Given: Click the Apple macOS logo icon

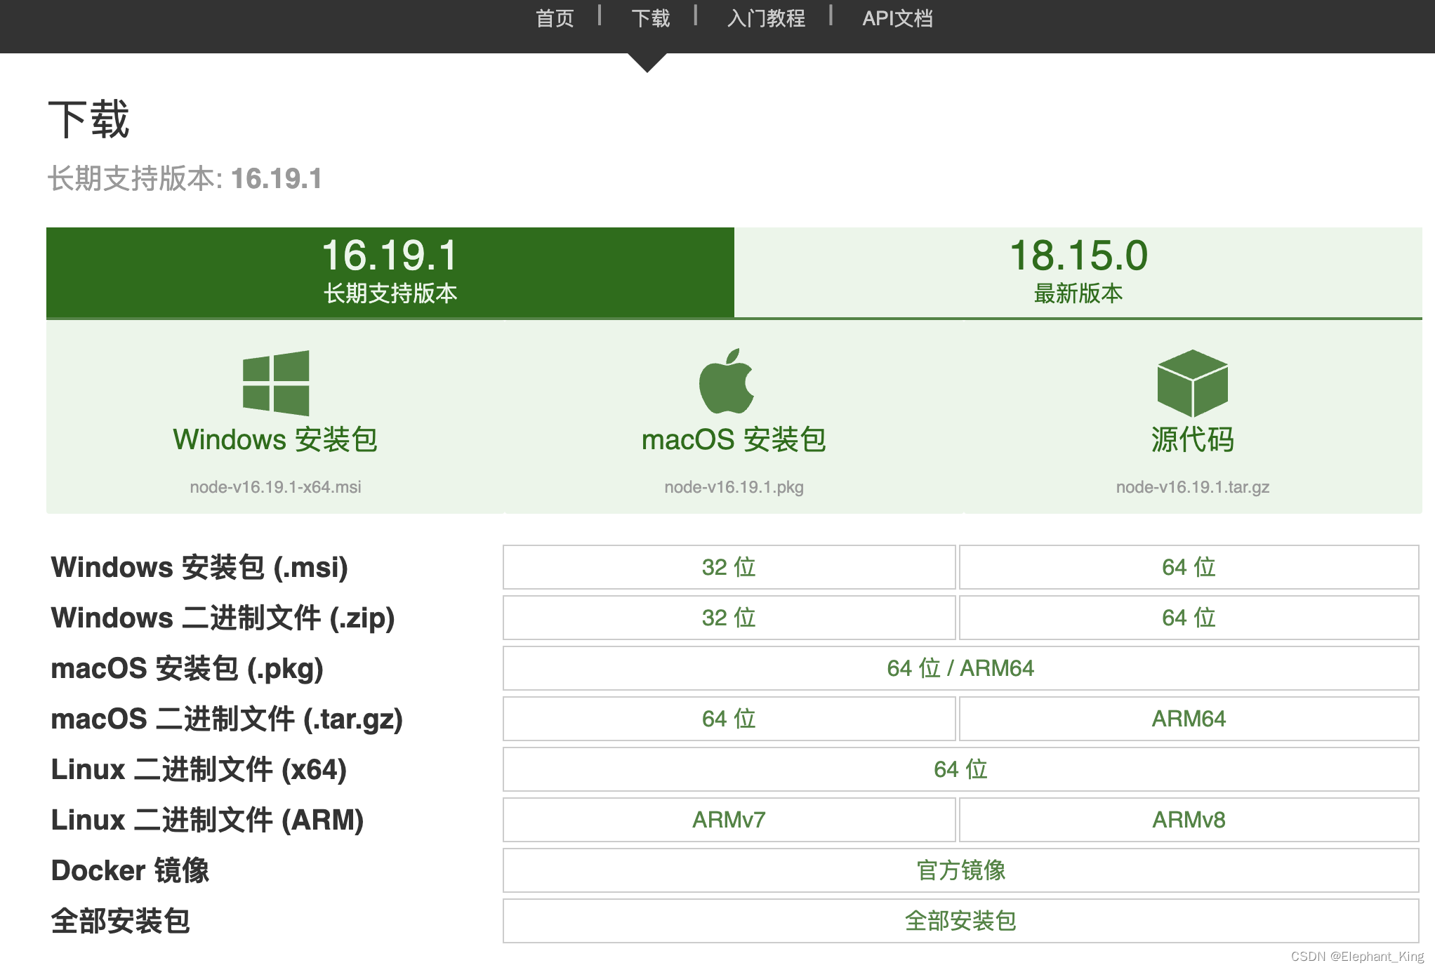Looking at the screenshot, I should coord(727,382).
